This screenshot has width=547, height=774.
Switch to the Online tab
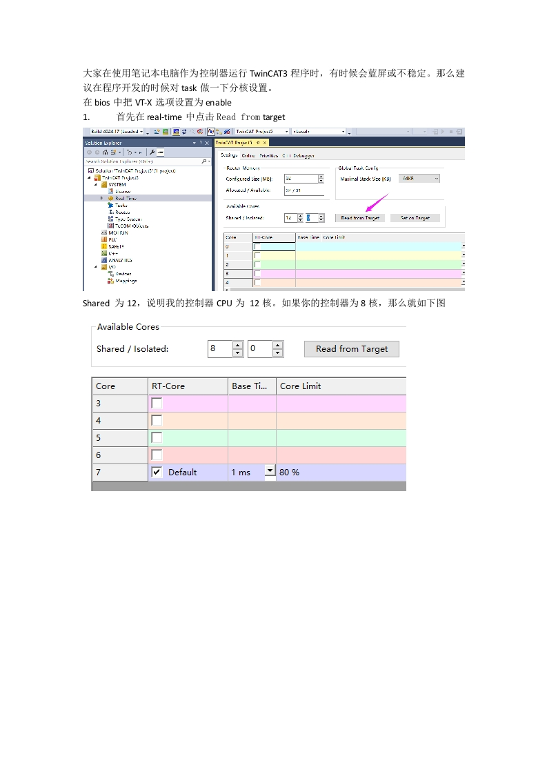point(248,155)
